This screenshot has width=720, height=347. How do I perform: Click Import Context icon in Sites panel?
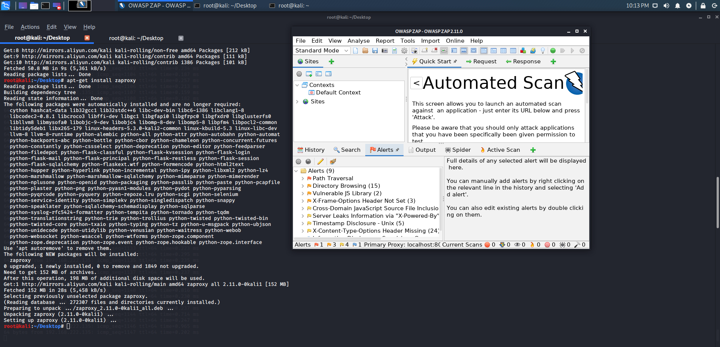[319, 74]
